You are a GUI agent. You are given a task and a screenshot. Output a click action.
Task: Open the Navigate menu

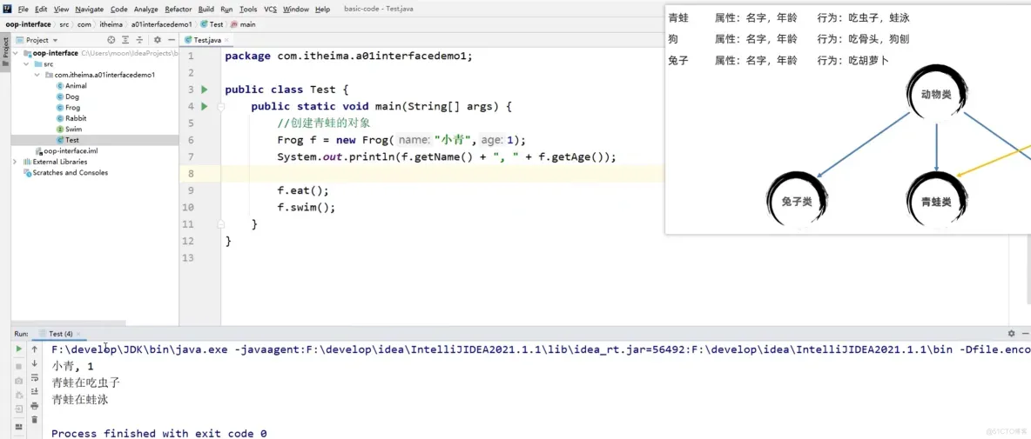90,10
